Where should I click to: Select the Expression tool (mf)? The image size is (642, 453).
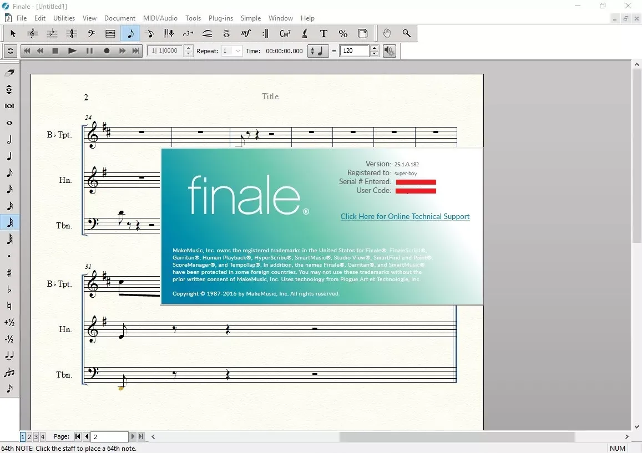pos(246,34)
